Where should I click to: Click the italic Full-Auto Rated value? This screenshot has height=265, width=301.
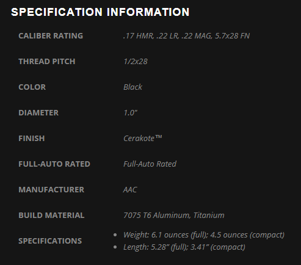(150, 164)
